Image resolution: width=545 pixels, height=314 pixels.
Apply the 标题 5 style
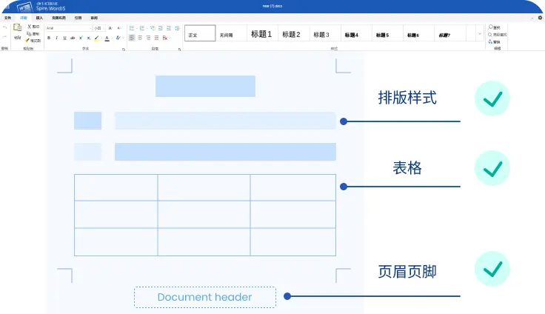387,34
